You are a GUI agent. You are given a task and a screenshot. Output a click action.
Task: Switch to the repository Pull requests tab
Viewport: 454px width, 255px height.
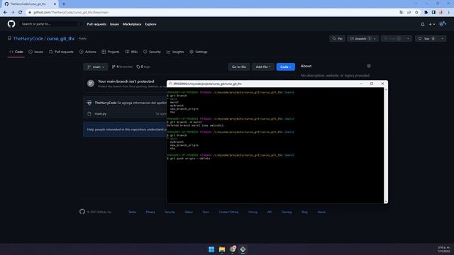[61, 52]
